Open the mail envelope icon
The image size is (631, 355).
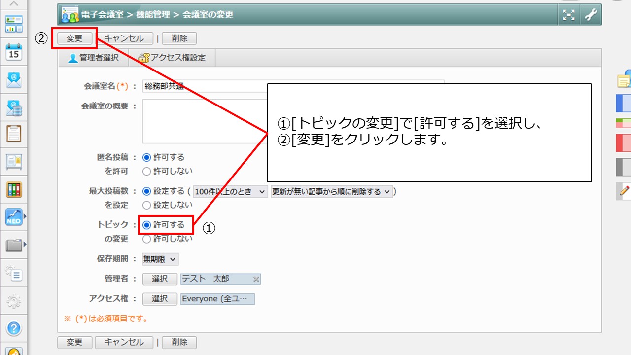tap(14, 79)
